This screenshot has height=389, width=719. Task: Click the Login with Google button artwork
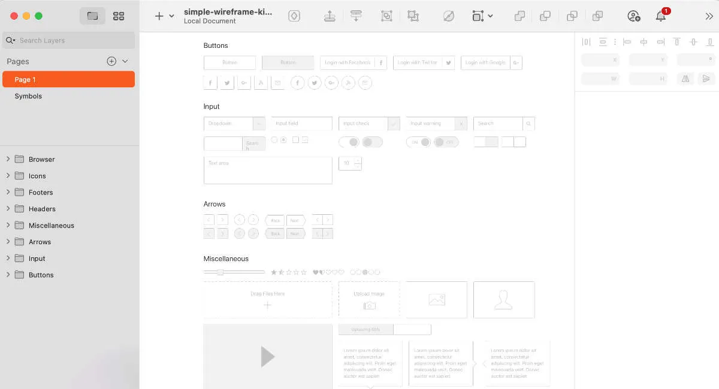(491, 62)
